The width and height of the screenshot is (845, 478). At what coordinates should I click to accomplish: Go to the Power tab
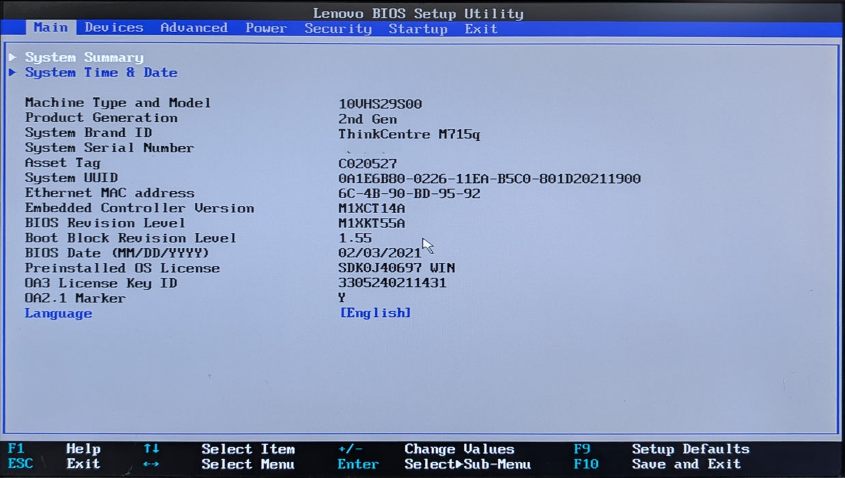(x=266, y=28)
